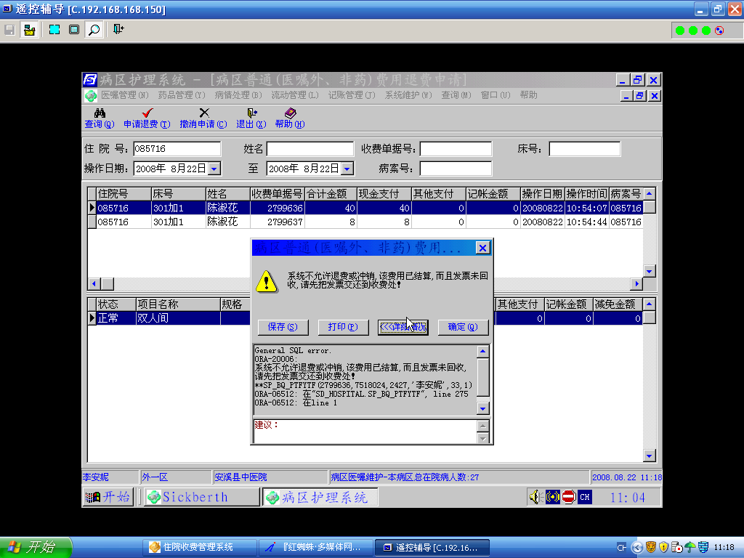Click 保存(S) button in error dialog
Screen dimensions: 744x558
click(283, 327)
